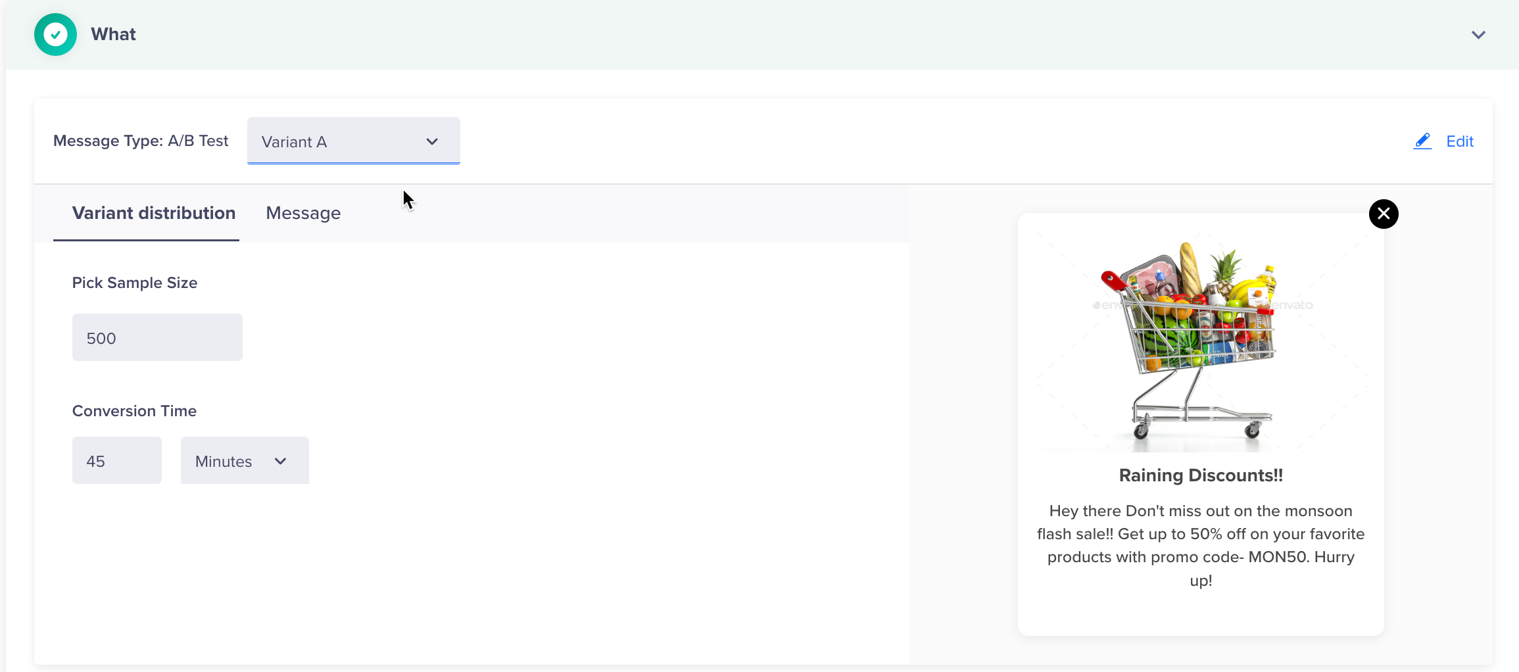Click the What section header label
The image size is (1519, 672).
tap(113, 34)
